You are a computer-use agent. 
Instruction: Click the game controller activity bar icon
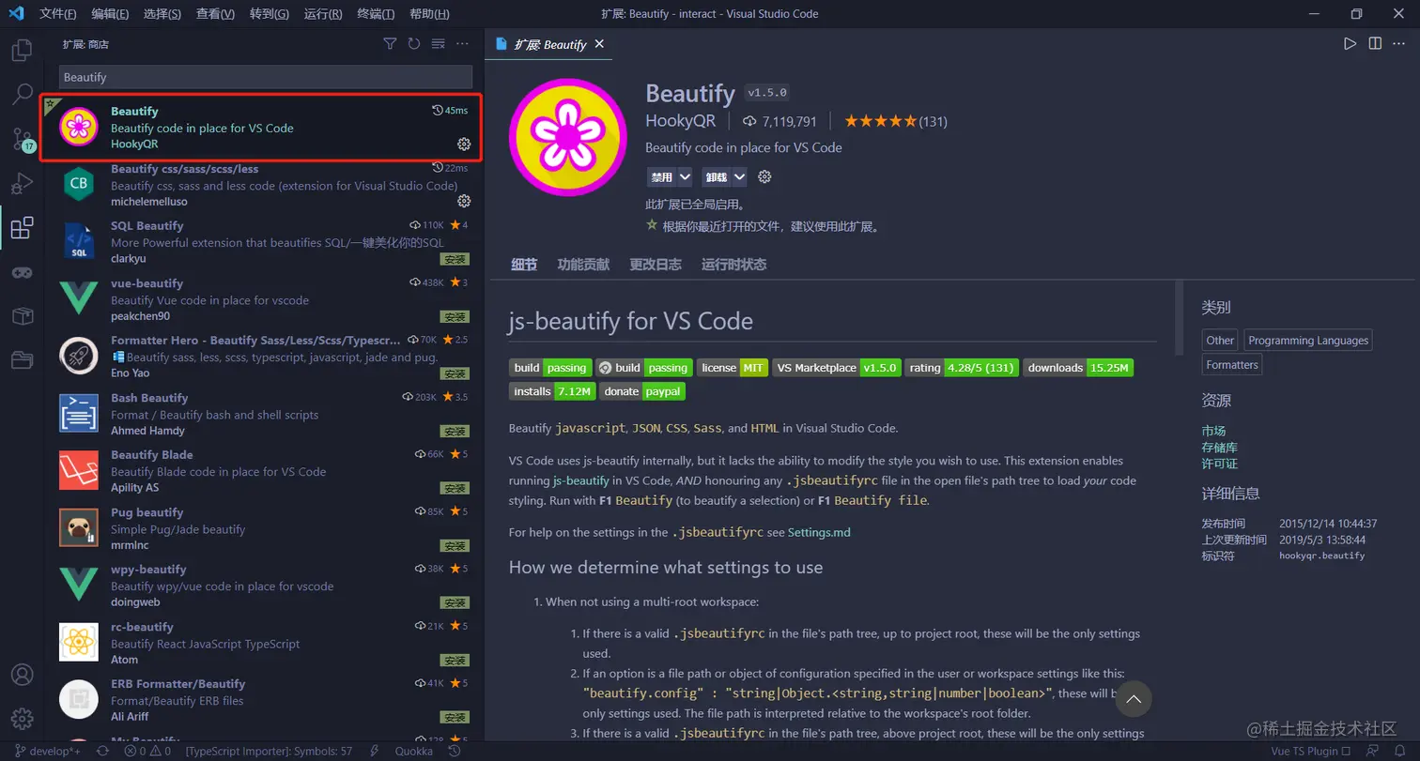click(22, 272)
